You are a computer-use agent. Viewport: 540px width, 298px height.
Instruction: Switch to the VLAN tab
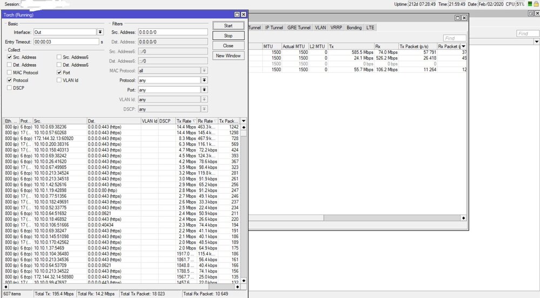point(320,27)
